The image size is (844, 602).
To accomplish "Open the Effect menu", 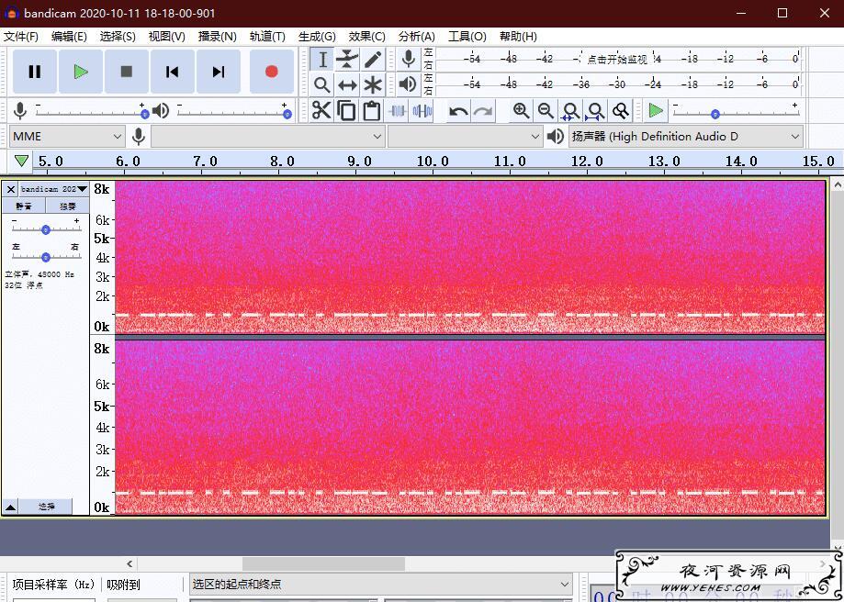I will 366,37.
